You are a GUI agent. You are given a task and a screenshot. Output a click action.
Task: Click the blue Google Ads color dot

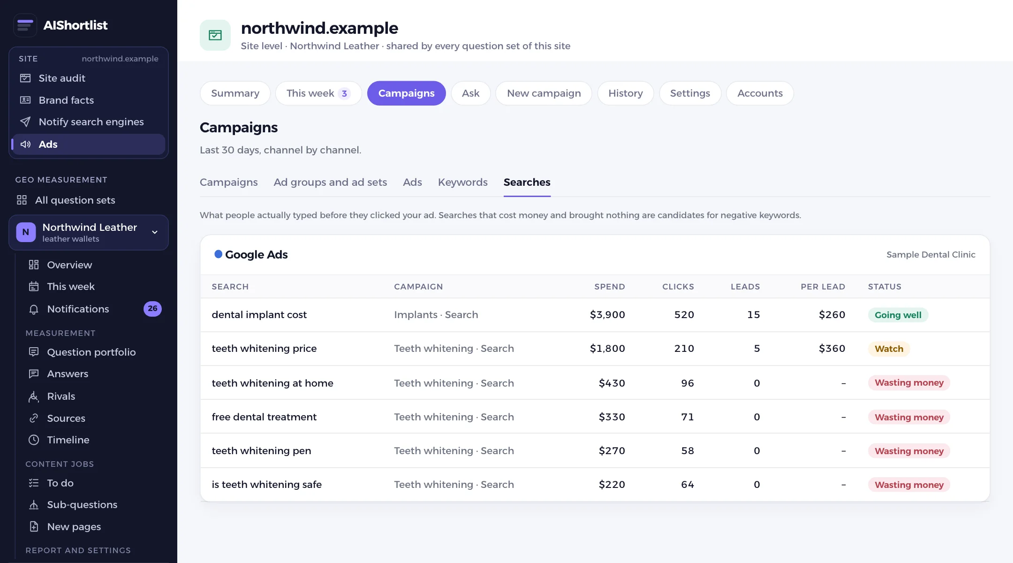click(219, 254)
